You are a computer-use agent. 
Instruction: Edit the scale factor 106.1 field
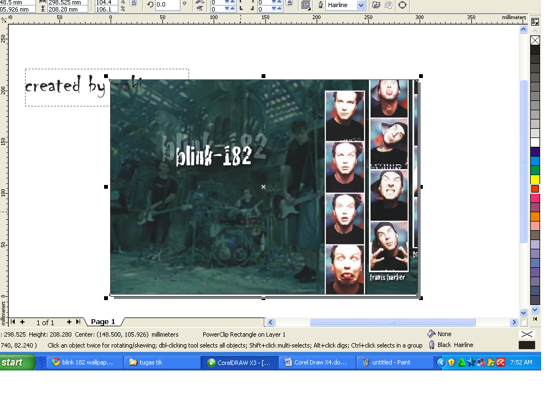(x=106, y=9)
